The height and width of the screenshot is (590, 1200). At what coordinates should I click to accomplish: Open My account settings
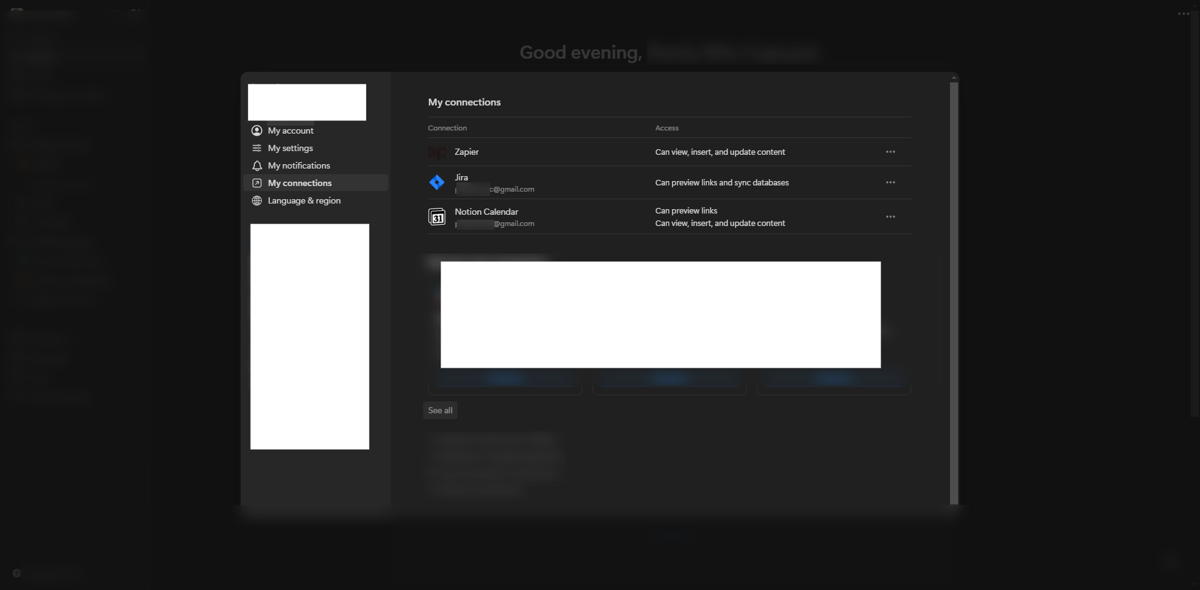point(315,130)
